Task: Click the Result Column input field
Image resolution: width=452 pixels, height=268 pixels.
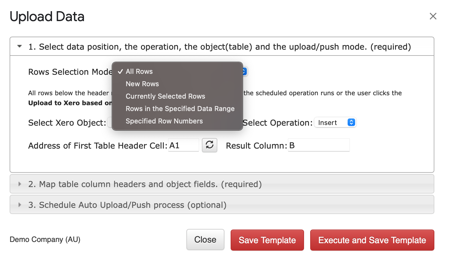Action: pos(319,145)
